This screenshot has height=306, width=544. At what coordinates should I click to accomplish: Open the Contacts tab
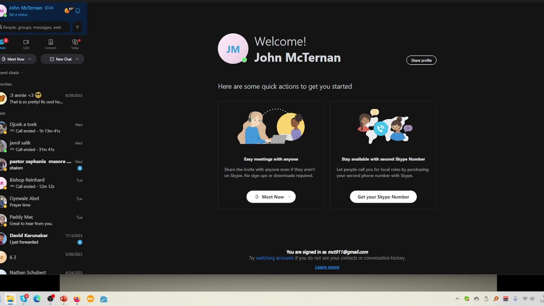(x=51, y=44)
